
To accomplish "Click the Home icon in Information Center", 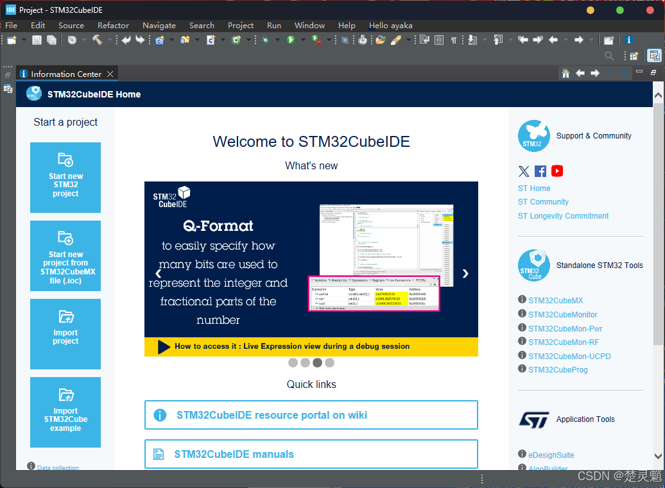I will [566, 73].
